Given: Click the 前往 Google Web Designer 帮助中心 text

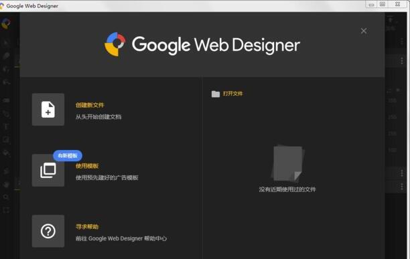Looking at the screenshot, I should click(x=121, y=238).
